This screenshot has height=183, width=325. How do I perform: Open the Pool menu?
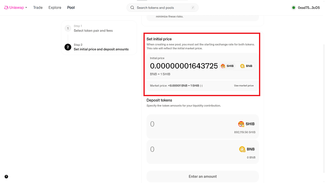coord(71,8)
